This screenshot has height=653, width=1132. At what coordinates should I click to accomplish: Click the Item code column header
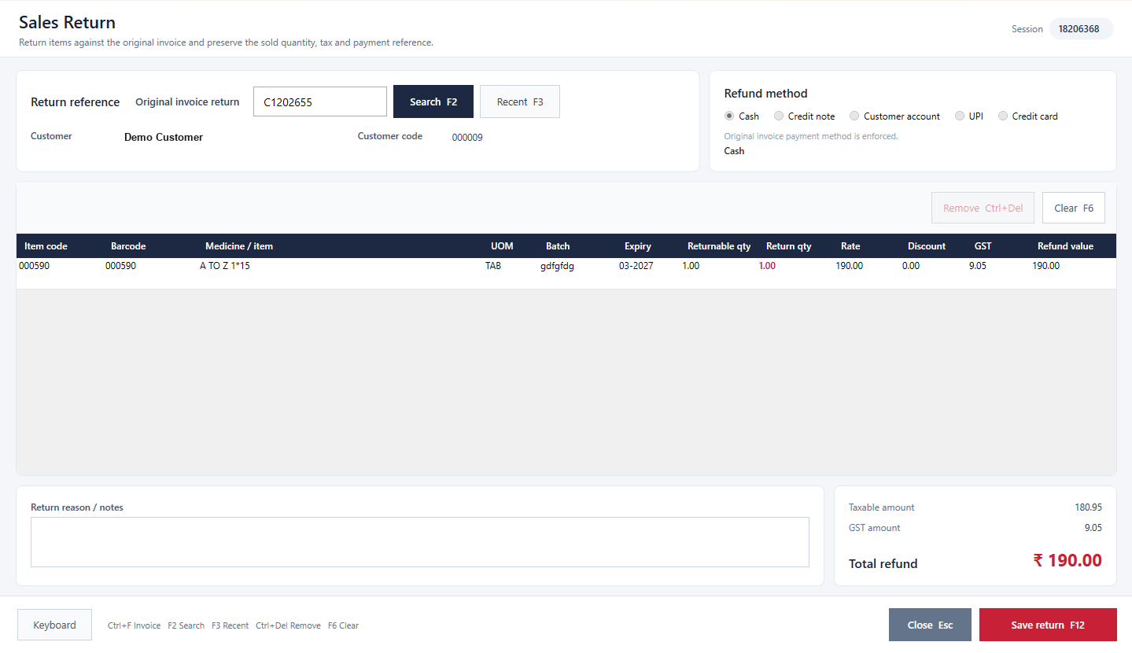(46, 246)
